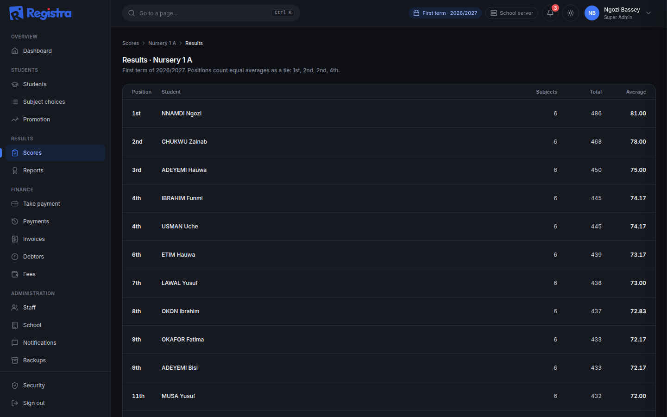Open the notification bell with 3 badge
Image resolution: width=667 pixels, height=417 pixels.
(x=550, y=13)
